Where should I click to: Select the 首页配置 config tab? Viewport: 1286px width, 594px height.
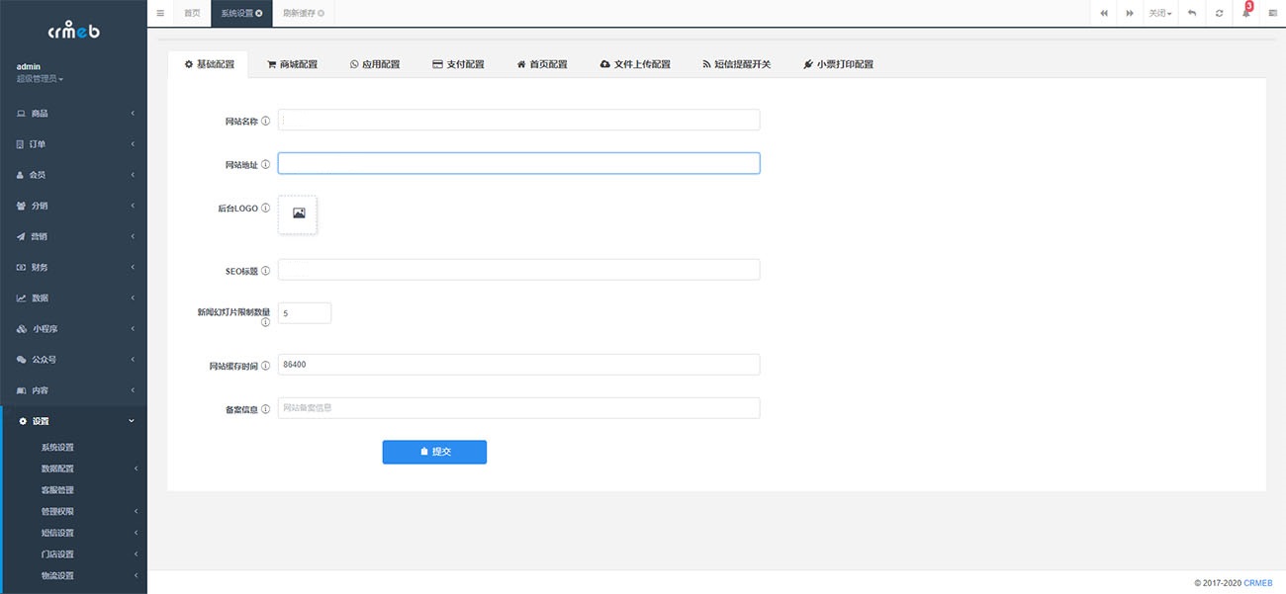(542, 64)
